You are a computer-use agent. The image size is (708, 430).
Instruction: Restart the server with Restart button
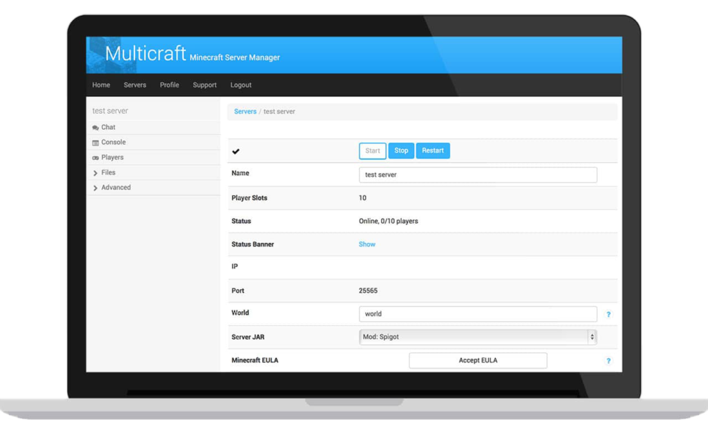[x=433, y=150]
